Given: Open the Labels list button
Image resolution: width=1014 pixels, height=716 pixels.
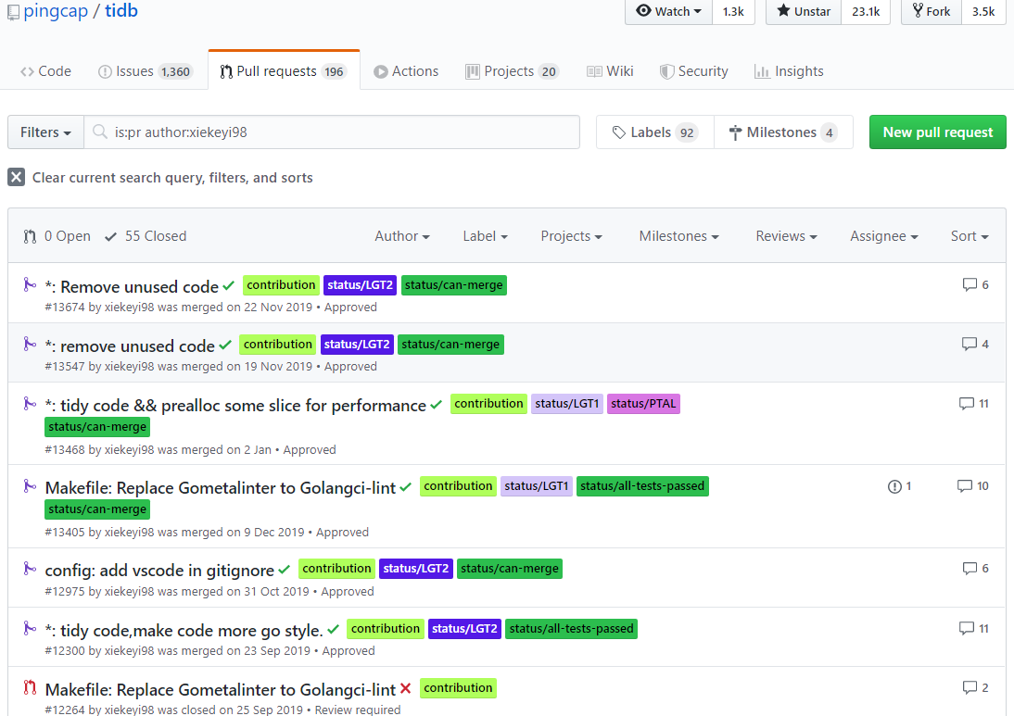Looking at the screenshot, I should 654,132.
